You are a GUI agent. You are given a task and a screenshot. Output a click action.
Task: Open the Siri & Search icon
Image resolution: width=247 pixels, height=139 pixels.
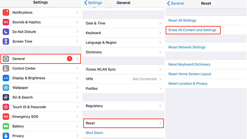6,97
